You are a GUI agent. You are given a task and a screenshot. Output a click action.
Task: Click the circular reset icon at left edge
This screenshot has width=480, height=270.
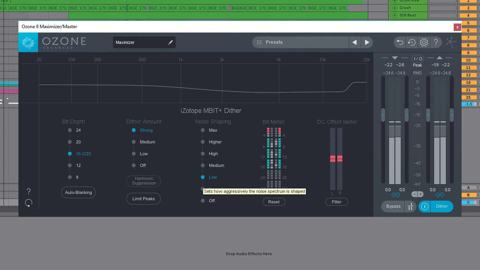(x=28, y=203)
